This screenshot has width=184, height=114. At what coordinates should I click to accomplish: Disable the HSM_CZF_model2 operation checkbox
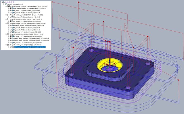tap(11, 26)
